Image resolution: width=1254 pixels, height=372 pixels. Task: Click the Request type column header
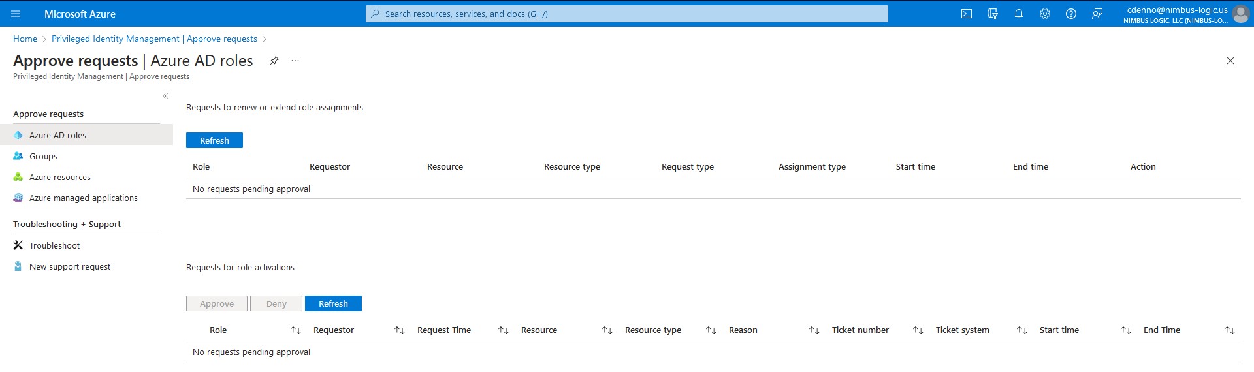tap(688, 166)
